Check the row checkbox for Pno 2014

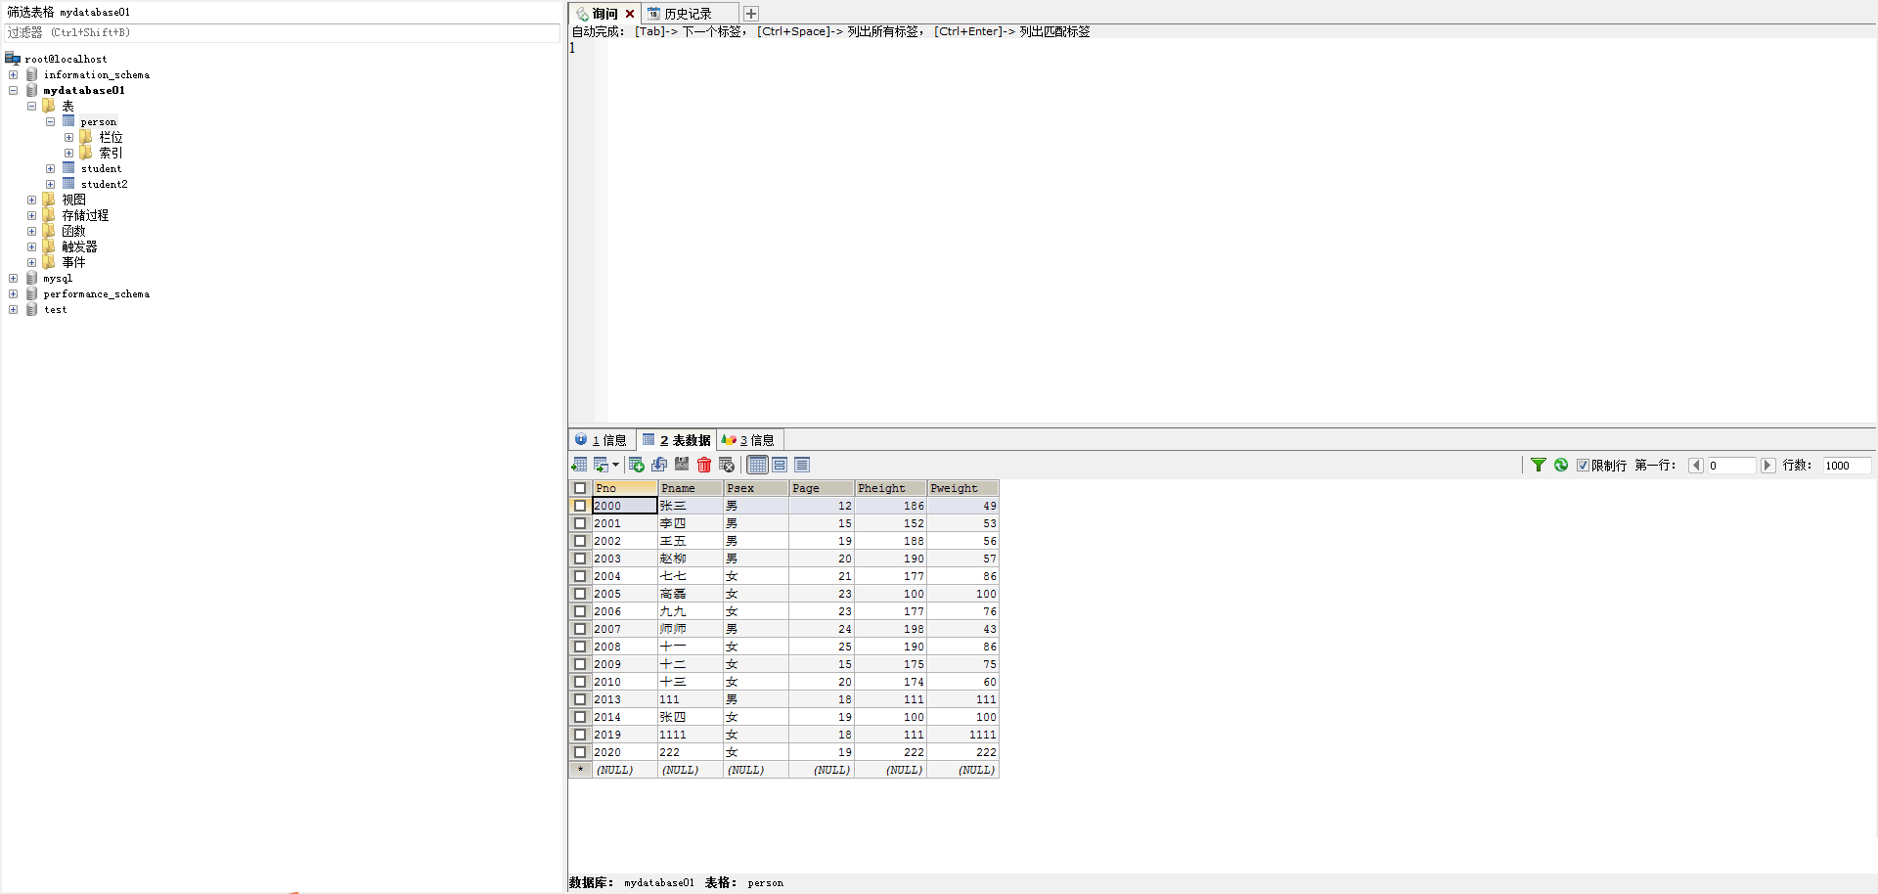(x=580, y=717)
